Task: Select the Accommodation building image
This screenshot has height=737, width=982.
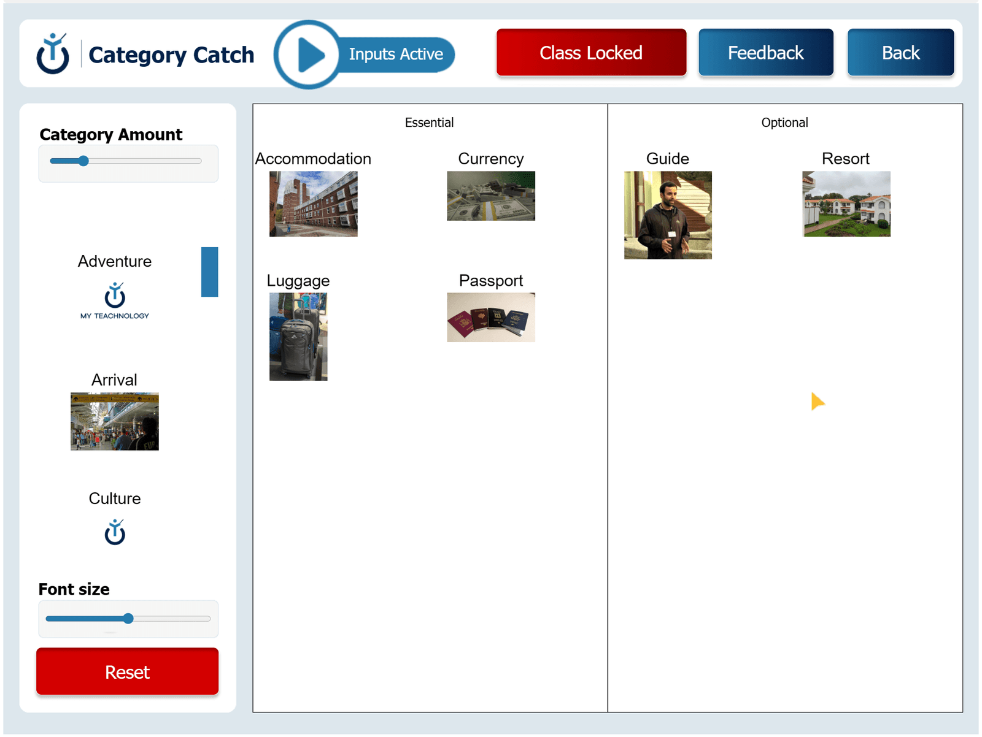Action: tap(314, 204)
